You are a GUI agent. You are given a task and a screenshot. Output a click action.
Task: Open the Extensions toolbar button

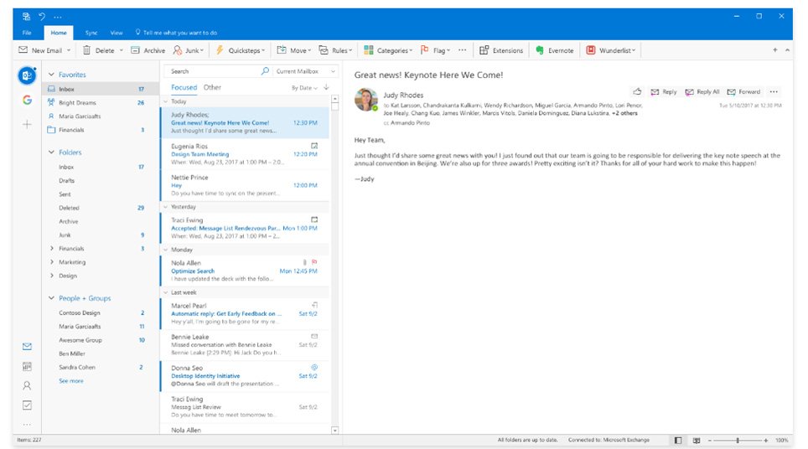(501, 50)
